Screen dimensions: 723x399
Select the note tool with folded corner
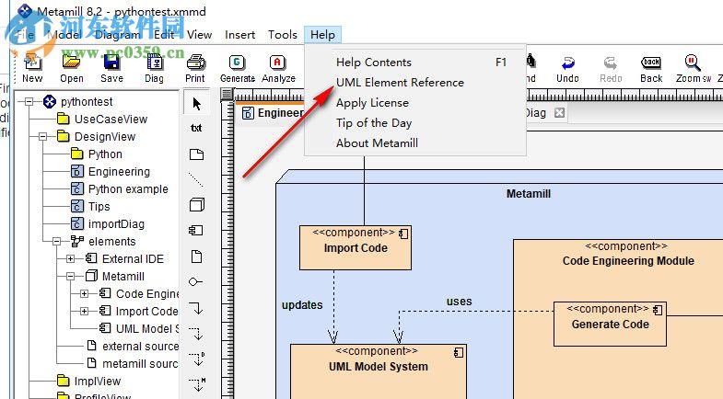(196, 154)
